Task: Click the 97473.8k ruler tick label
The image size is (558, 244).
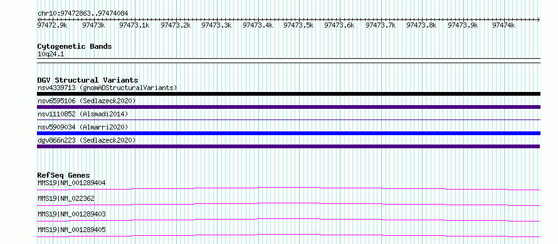Action: pyautogui.click(x=421, y=25)
